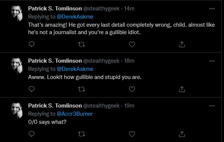Open profile picture on the 14m tweet

pos(17,14)
